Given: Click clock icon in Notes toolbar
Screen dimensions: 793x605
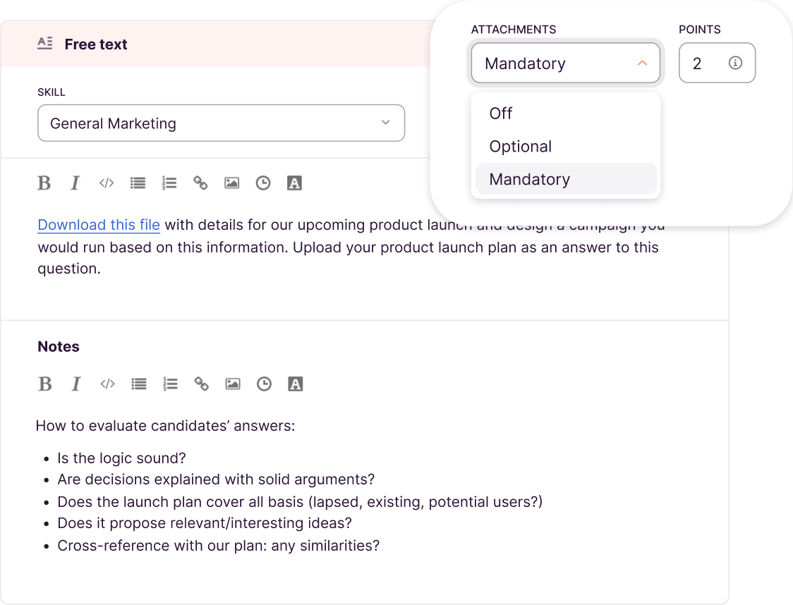Looking at the screenshot, I should tap(264, 384).
